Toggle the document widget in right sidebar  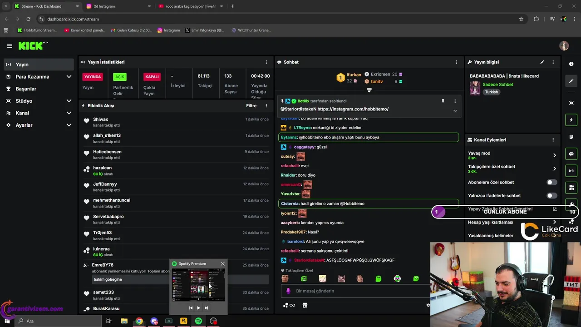point(571,137)
